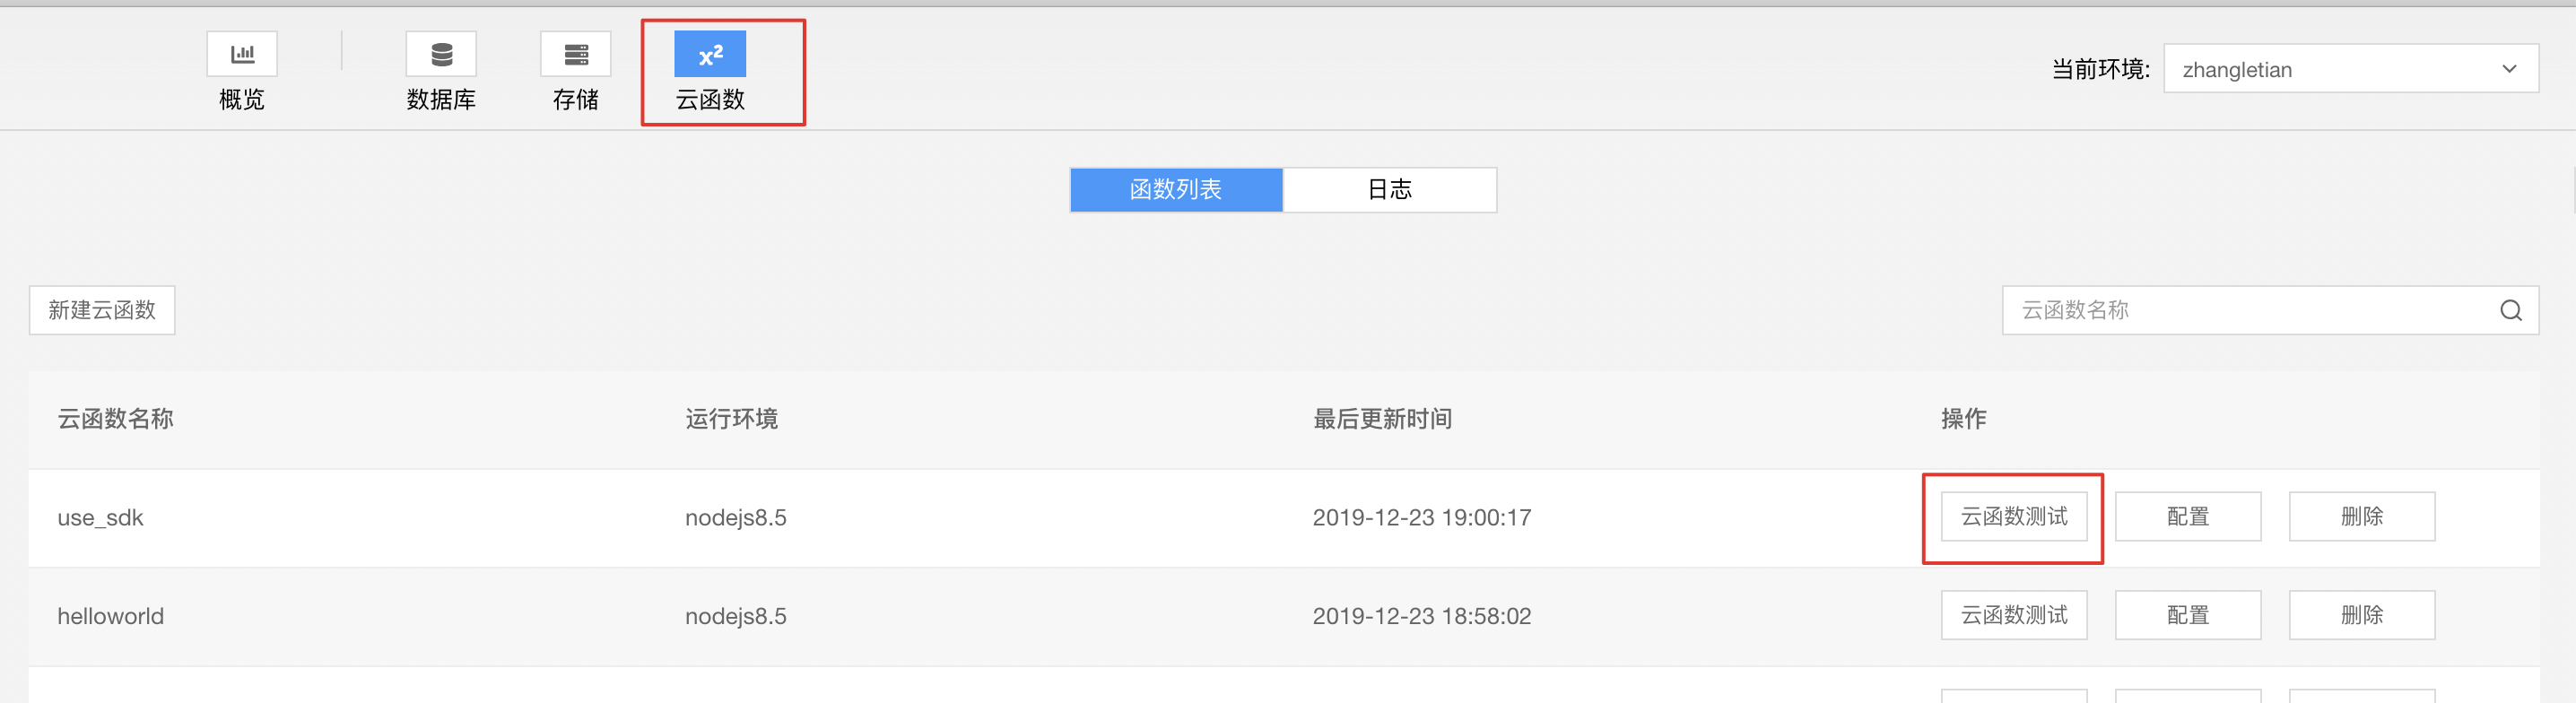The height and width of the screenshot is (703, 2576).
Task: Click the search magnifier icon
Action: [x=2511, y=310]
